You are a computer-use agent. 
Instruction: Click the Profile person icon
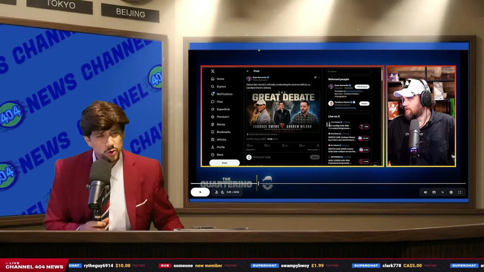click(213, 147)
